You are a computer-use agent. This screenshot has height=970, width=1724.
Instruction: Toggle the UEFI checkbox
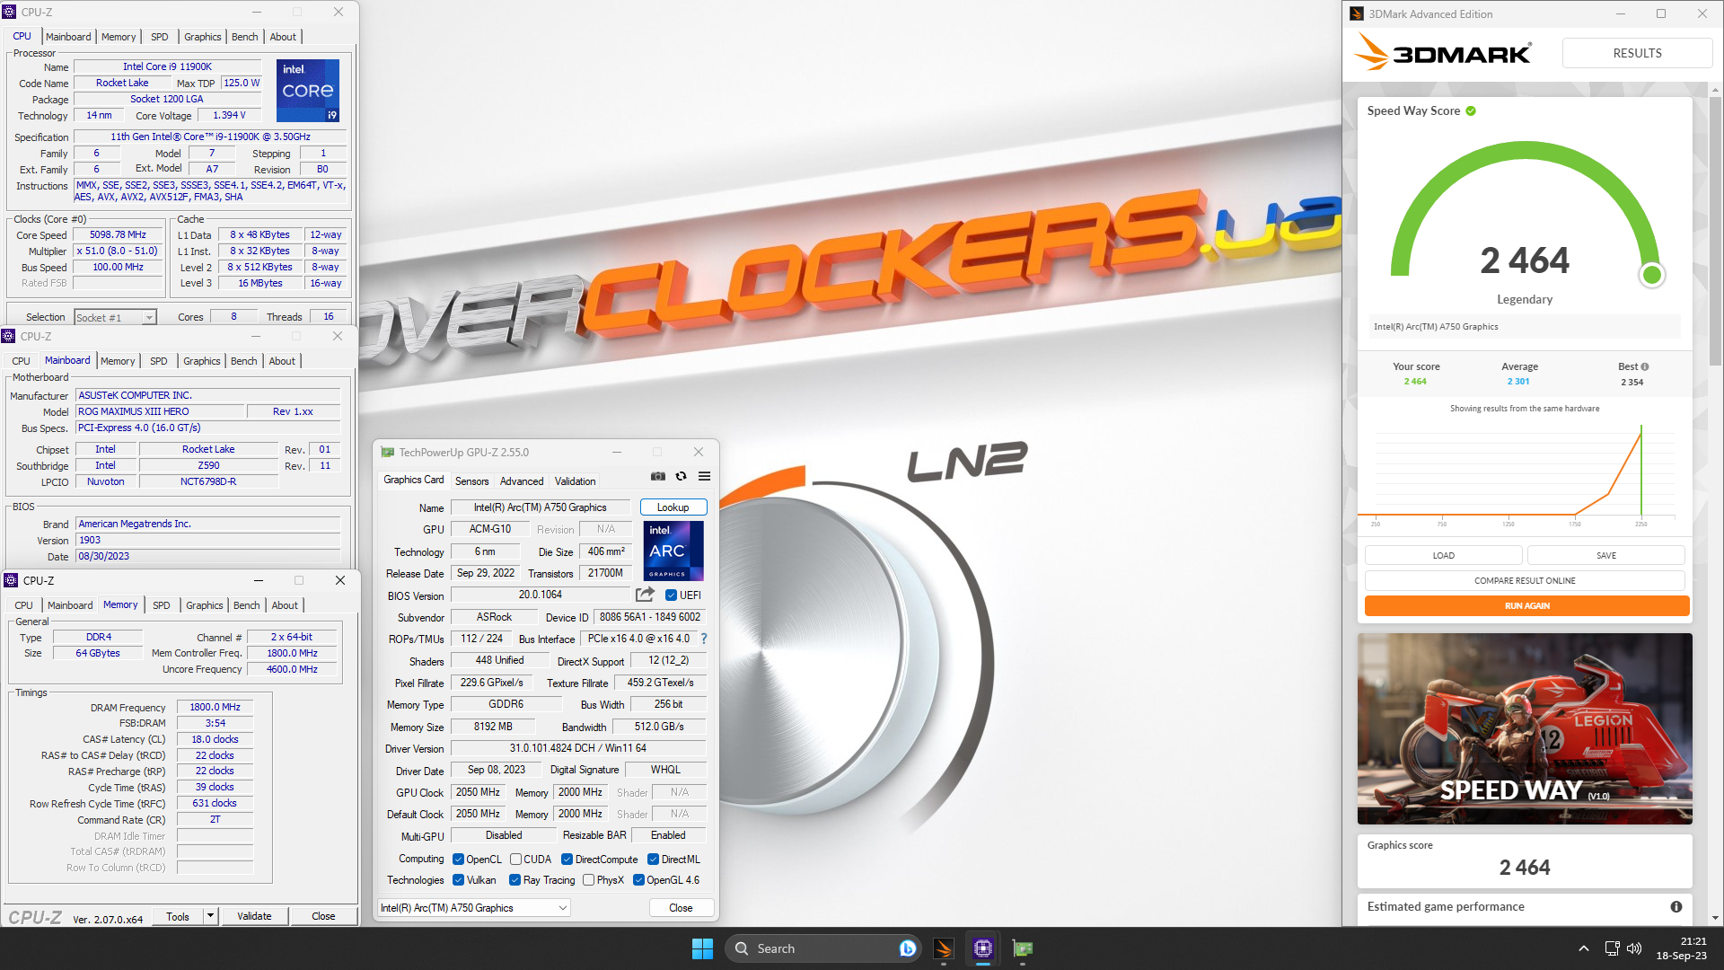click(x=671, y=595)
